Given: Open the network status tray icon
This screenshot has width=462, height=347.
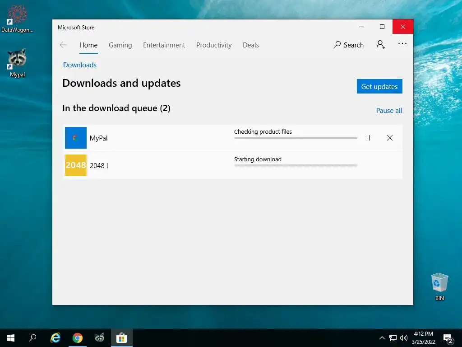Looking at the screenshot, I should click(x=393, y=338).
